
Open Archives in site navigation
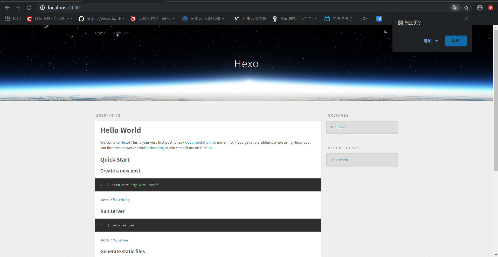[121, 33]
